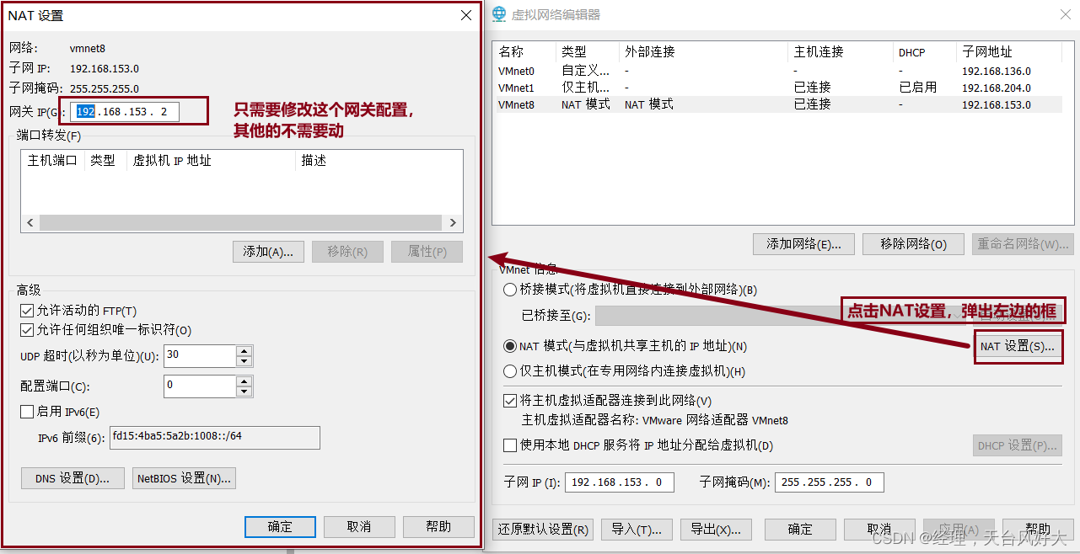Viewport: 1080px width, 554px height.
Task: Click 移除网络(O) button
Action: 913,244
